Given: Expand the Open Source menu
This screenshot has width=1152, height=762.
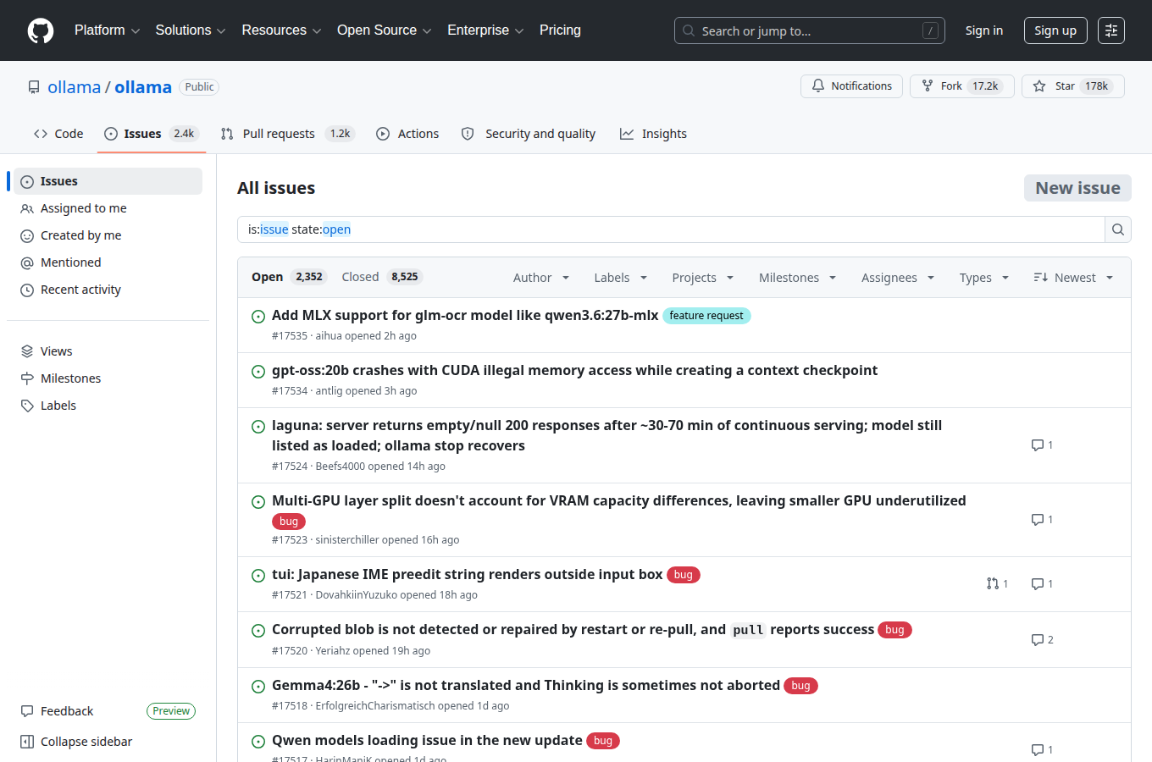Looking at the screenshot, I should point(385,30).
